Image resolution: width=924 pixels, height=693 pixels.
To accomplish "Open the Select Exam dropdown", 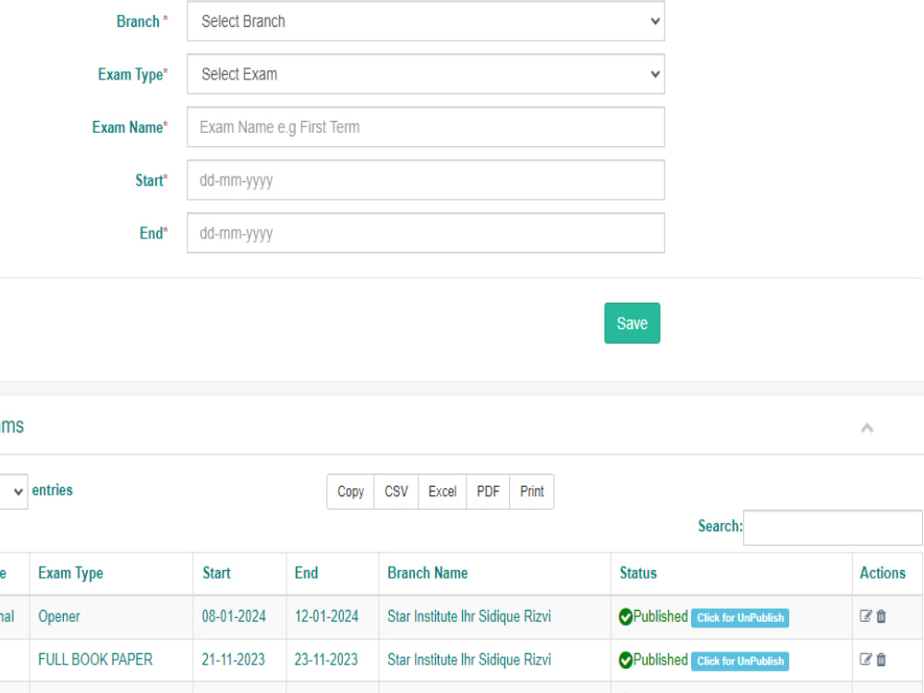I will 425,74.
